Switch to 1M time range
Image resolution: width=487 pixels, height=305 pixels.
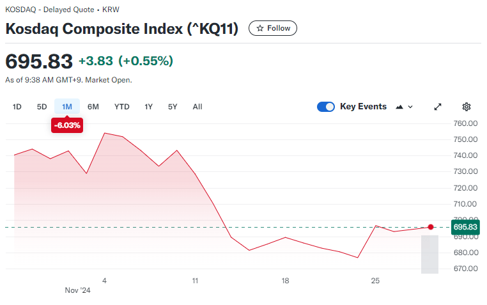pyautogui.click(x=67, y=107)
